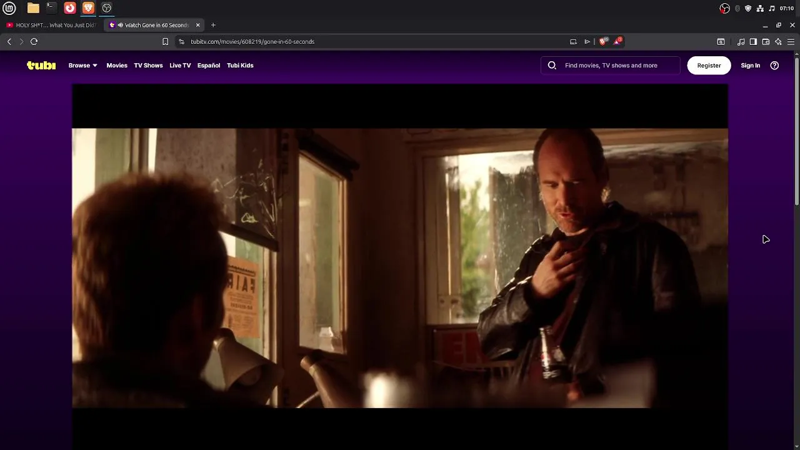This screenshot has height=450, width=800.
Task: Reload the current page
Action: pos(34,41)
